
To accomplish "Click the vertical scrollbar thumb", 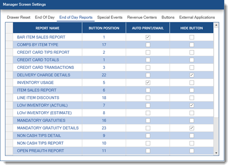I will click(x=216, y=73).
